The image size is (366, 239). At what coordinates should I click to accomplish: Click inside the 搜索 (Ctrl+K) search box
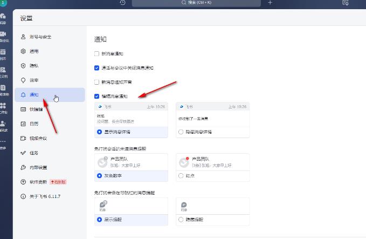pos(196,3)
